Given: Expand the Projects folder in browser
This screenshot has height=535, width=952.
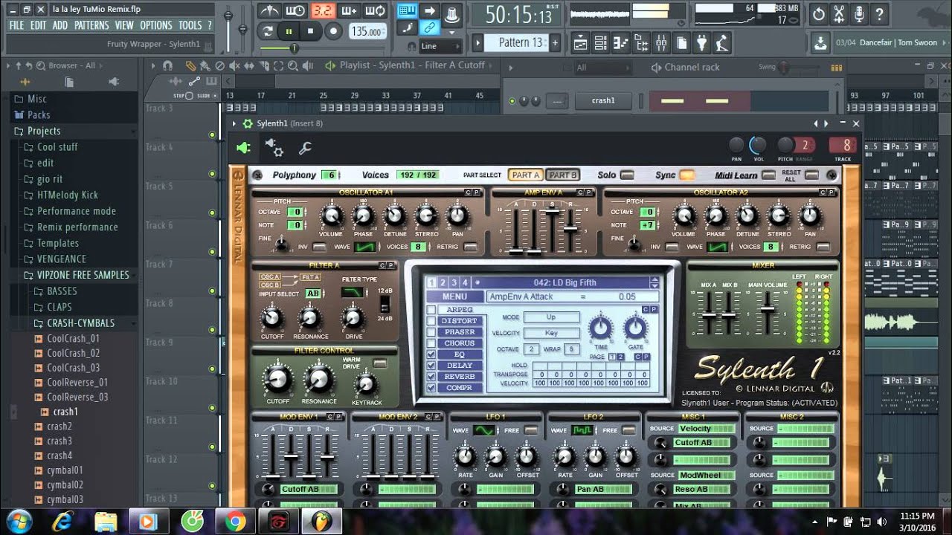Looking at the screenshot, I should click(x=44, y=131).
